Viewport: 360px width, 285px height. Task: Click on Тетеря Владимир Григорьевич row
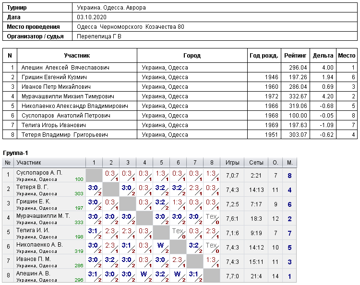(x=180, y=135)
